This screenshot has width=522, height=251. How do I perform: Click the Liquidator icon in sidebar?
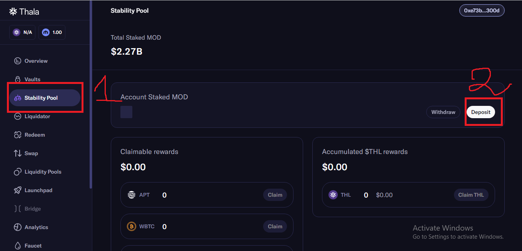point(17,116)
